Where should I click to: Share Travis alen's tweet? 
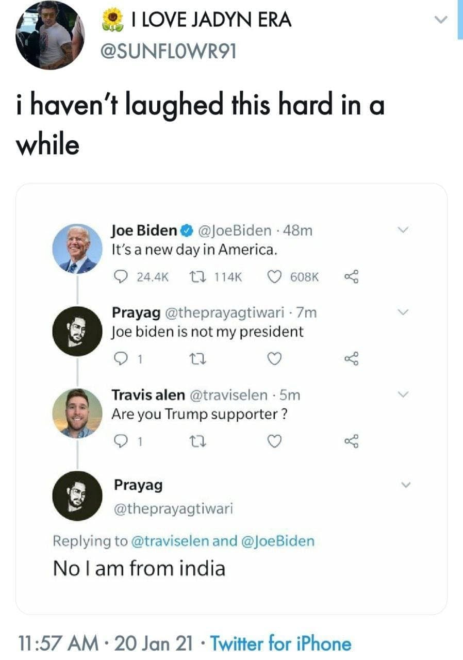point(351,441)
